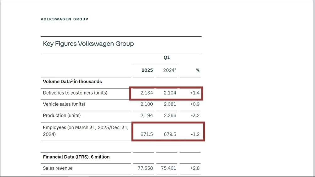Click the 77,558 sales revenue value
315x177 pixels.
(x=145, y=168)
